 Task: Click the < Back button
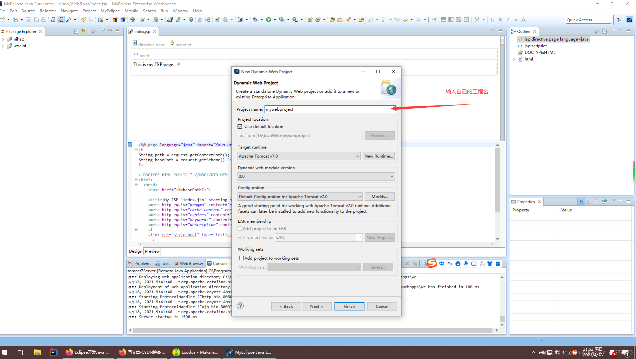[286, 306]
